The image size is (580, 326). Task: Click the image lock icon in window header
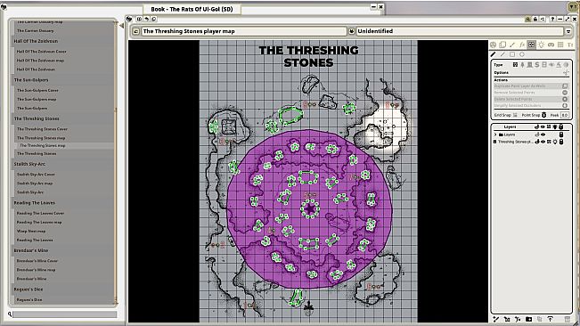535,20
